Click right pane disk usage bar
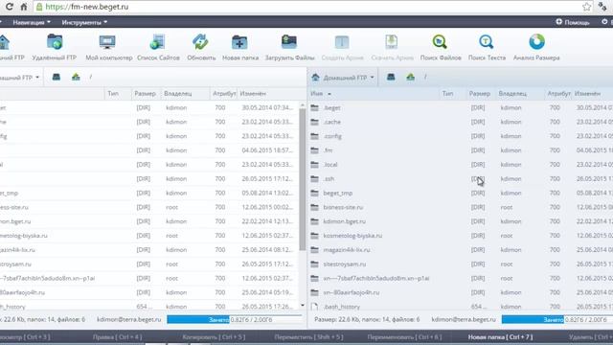Screen dimensions: 613x345 tap(557, 319)
